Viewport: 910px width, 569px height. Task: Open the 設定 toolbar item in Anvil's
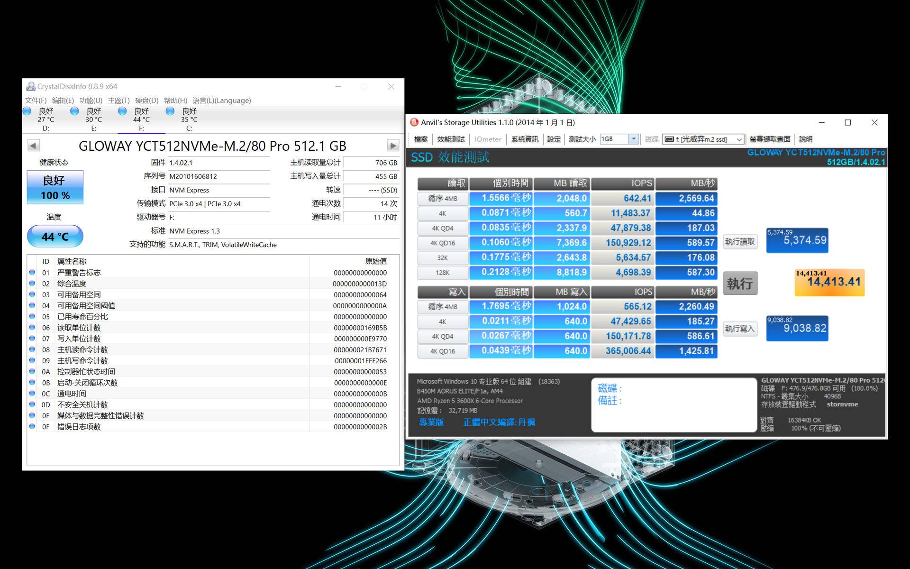click(554, 139)
